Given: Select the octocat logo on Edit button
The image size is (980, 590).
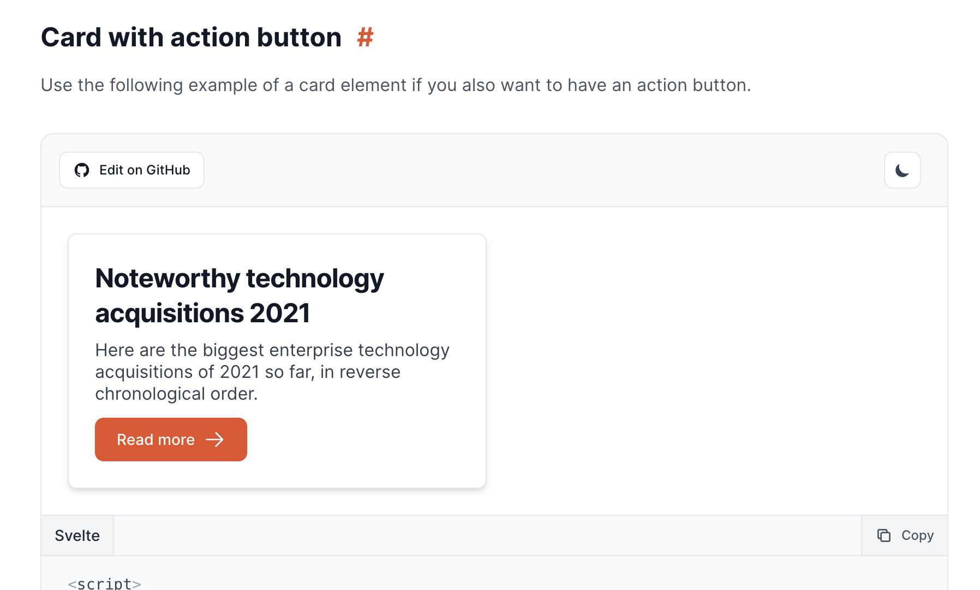Looking at the screenshot, I should (81, 170).
